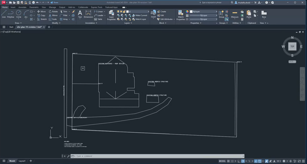Toggle snap mode in status bar
Viewport: 307px width, 164px height.
pyautogui.click(x=232, y=161)
